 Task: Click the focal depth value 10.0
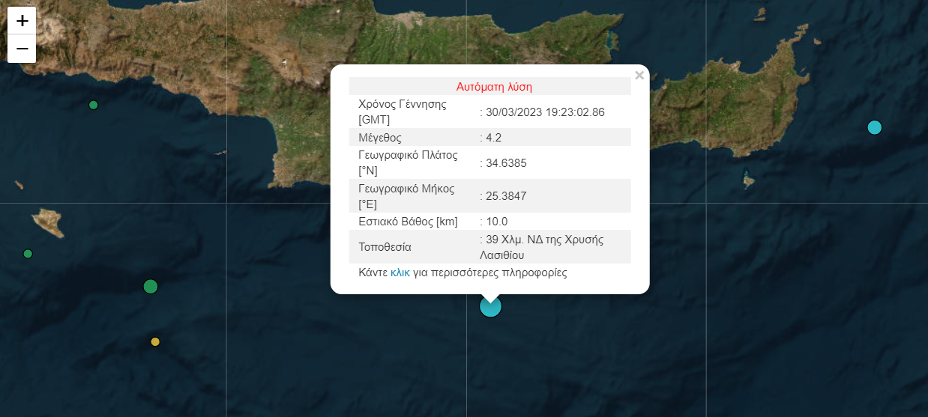tap(497, 222)
